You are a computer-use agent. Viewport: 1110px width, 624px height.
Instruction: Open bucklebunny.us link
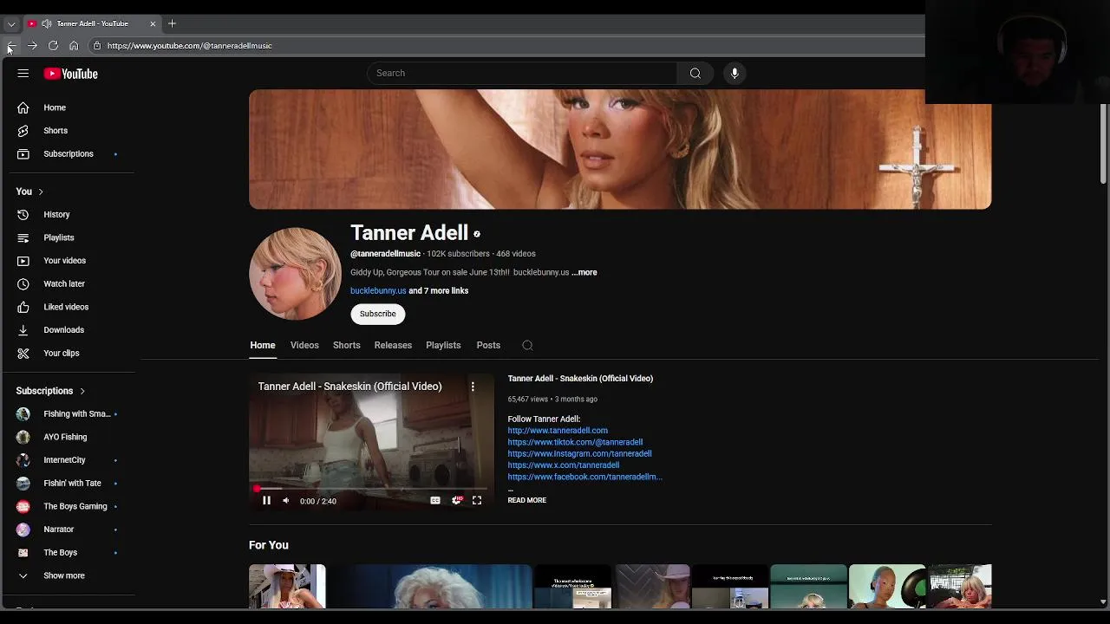[378, 291]
